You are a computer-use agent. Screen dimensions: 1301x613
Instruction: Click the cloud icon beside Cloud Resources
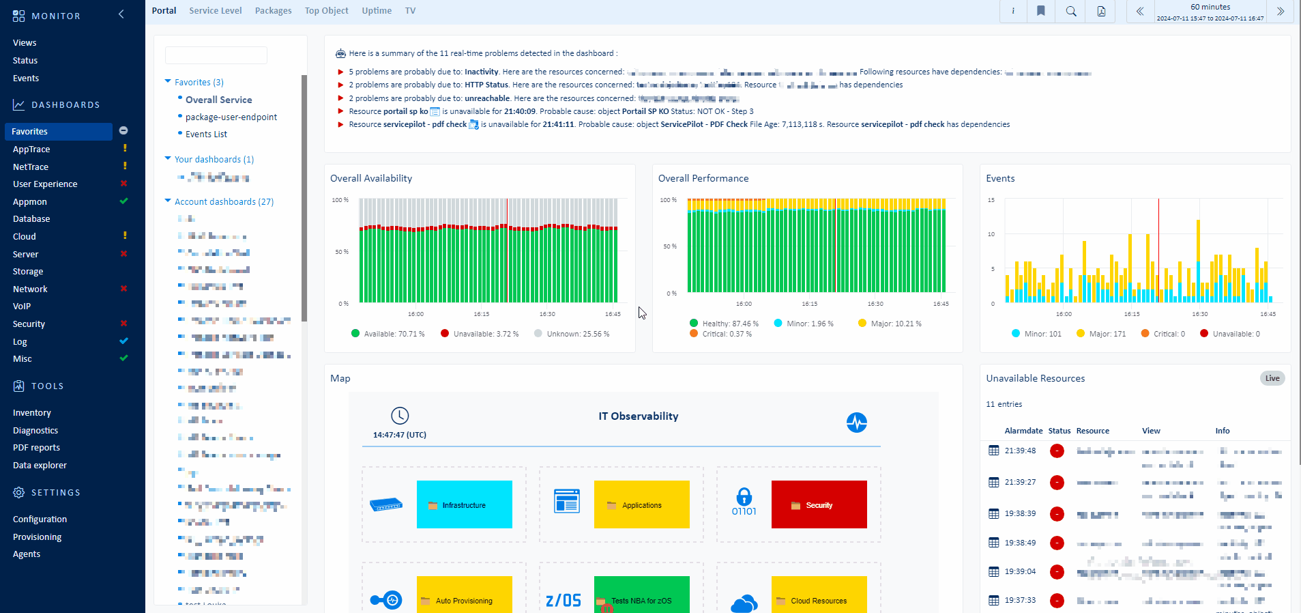744,603
